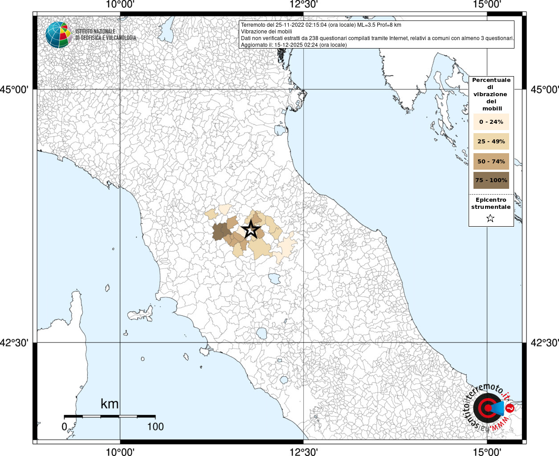Click the red target haisentitoilterremoto logo
Viewport: 559px width, 456px height.
pos(487,408)
